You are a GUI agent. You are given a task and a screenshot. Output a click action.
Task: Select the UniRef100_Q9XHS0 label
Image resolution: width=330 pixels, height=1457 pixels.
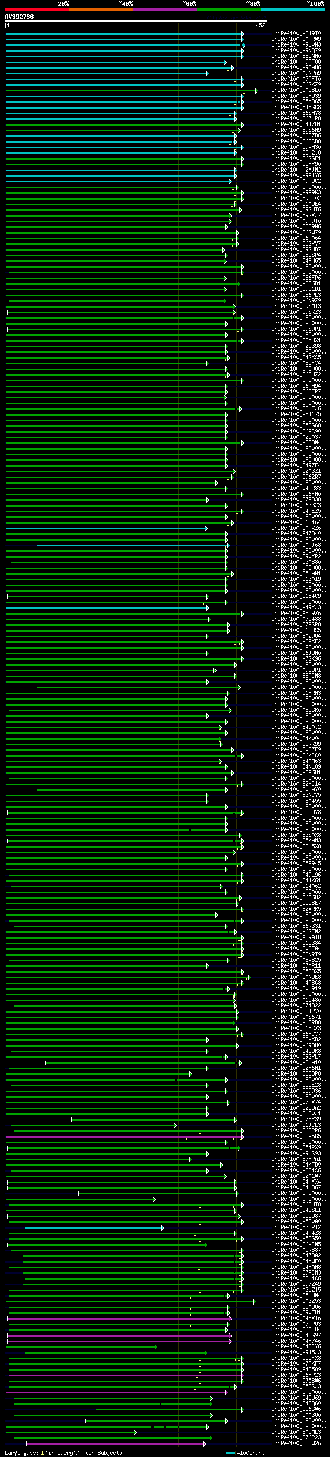(x=296, y=147)
